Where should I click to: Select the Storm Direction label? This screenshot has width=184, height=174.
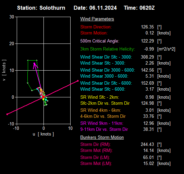click(x=96, y=27)
